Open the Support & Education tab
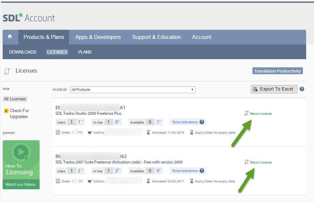Screen dimensions: 314x202 pos(157,37)
